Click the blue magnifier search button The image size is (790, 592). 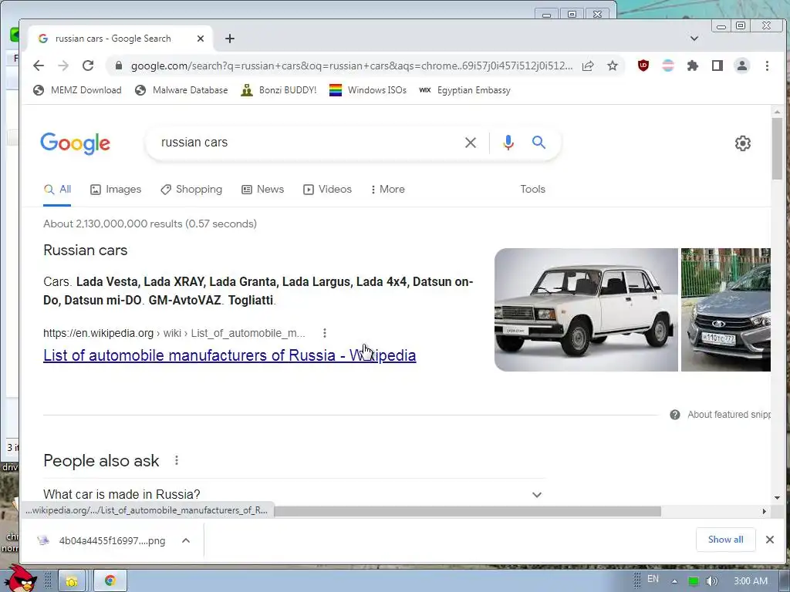point(538,143)
